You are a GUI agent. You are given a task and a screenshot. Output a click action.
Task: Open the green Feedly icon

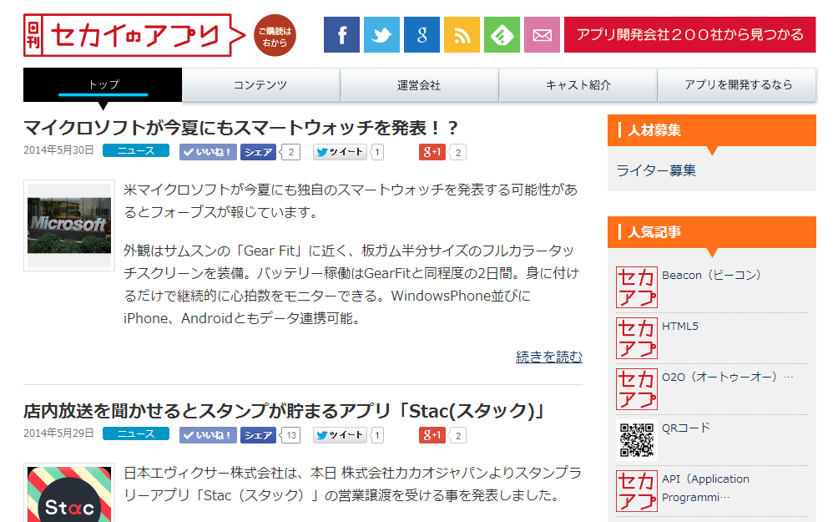[x=502, y=35]
